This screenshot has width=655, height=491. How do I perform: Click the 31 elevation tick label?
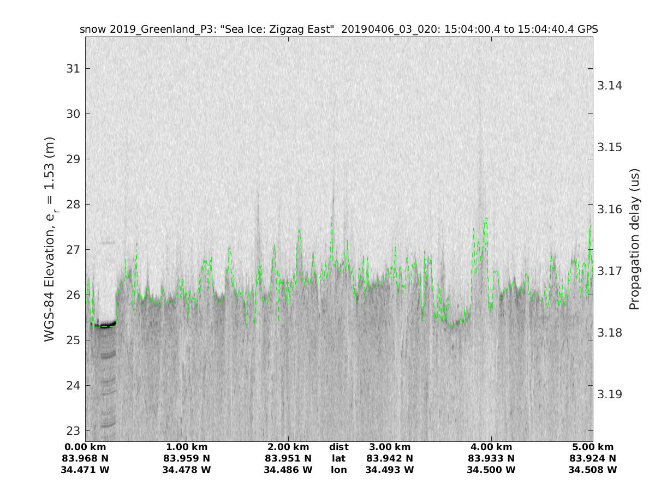[74, 69]
